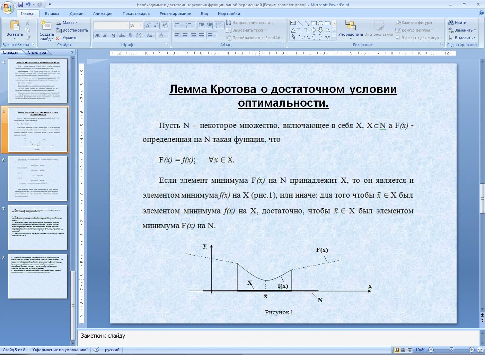
Task: Open the Заменить dropdown
Action: click(462, 30)
